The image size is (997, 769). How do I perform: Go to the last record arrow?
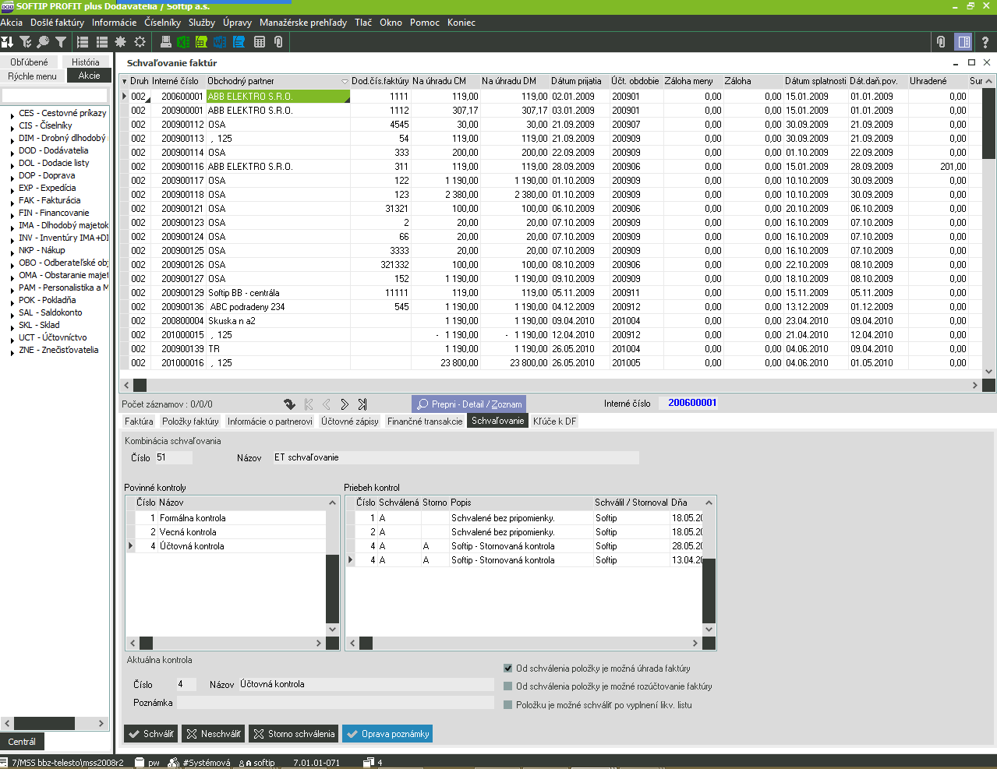coord(362,404)
